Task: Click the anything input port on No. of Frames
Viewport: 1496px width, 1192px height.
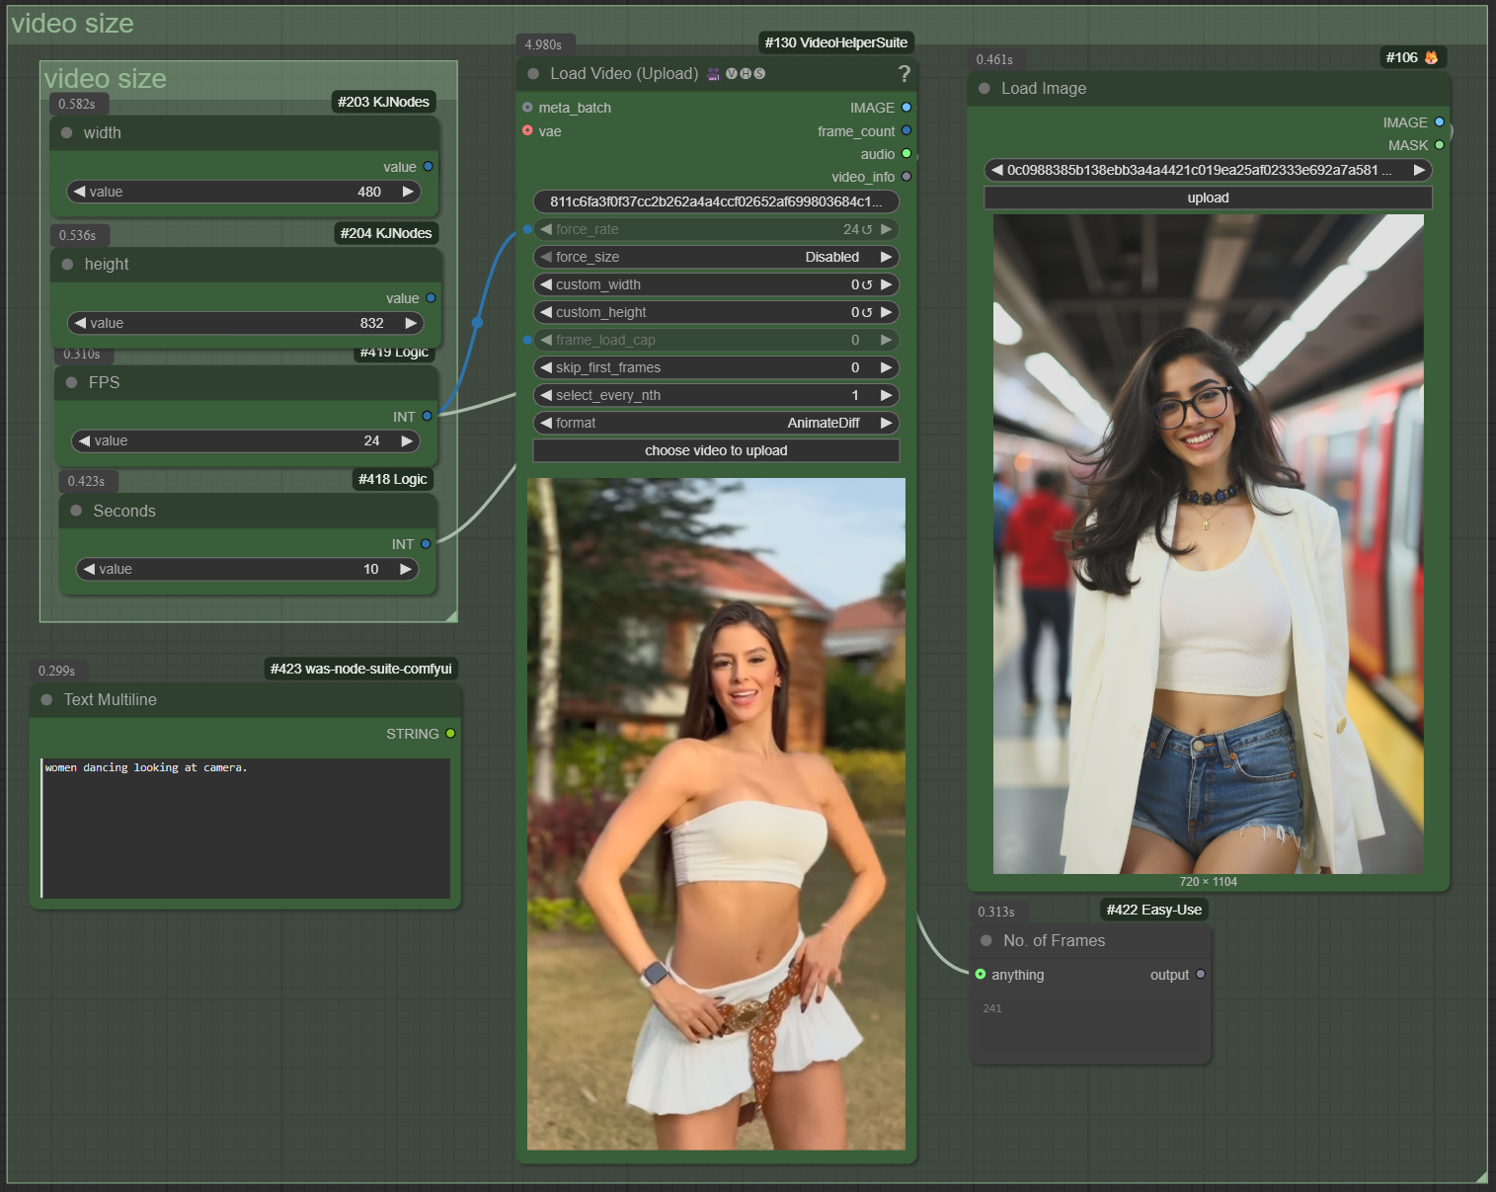Action: (981, 975)
